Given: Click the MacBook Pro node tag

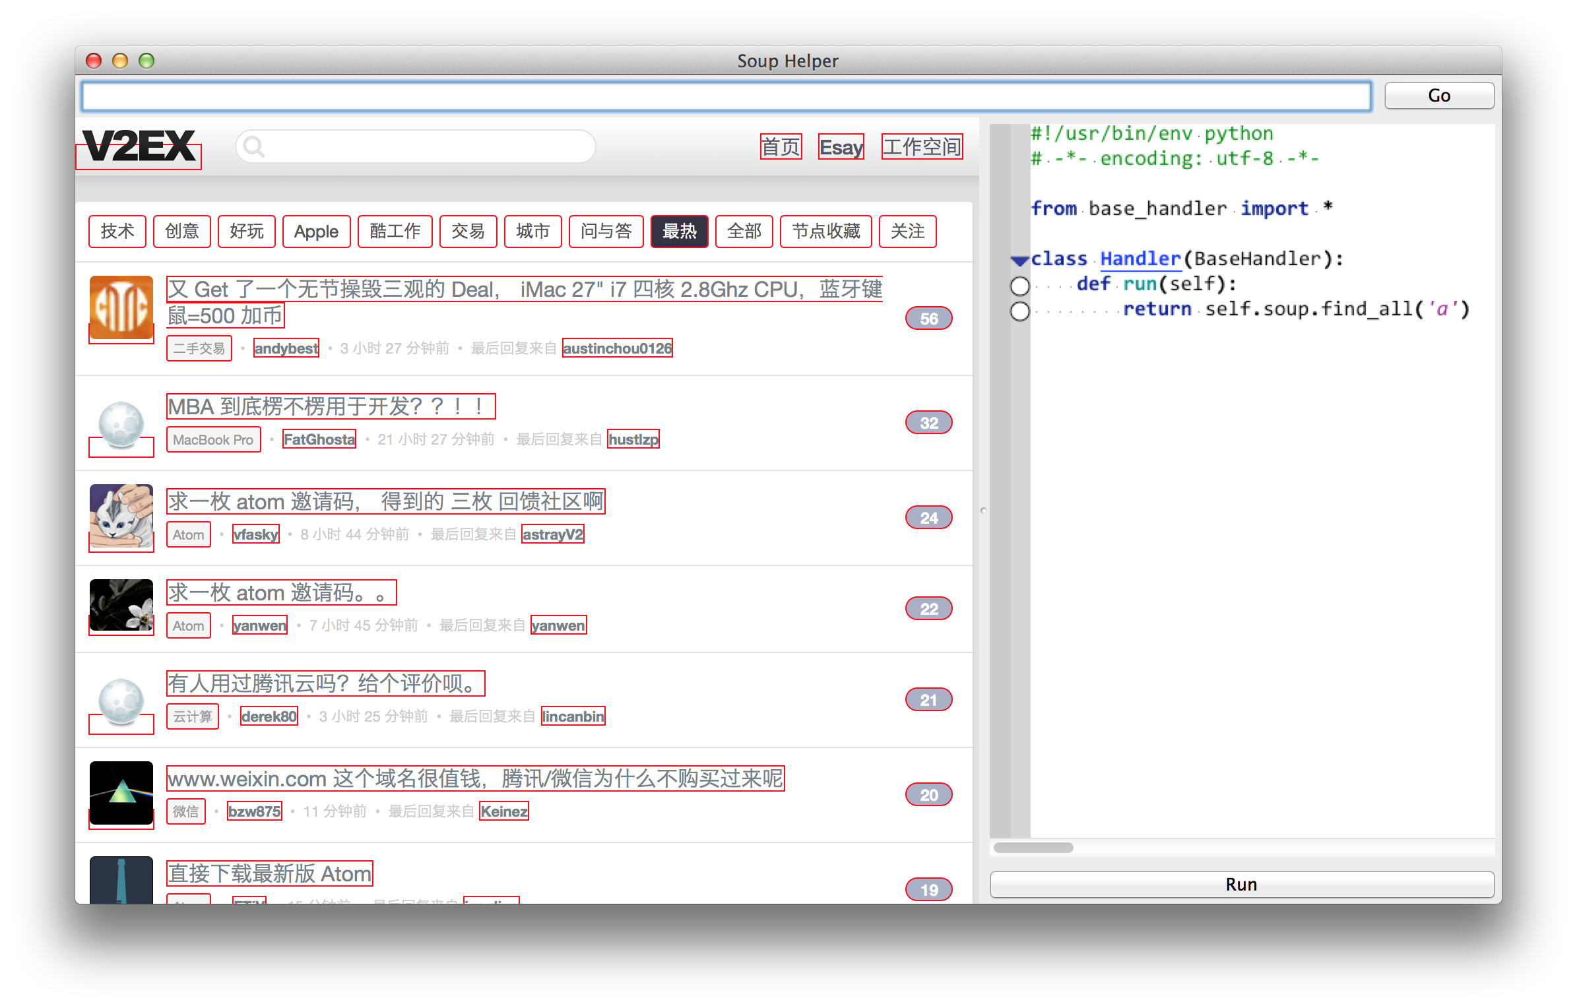Looking at the screenshot, I should click(214, 439).
